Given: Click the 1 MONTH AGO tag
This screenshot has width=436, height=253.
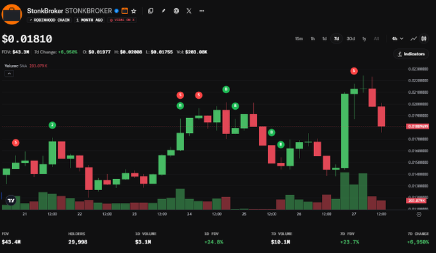Looking at the screenshot, I should tap(89, 20).
